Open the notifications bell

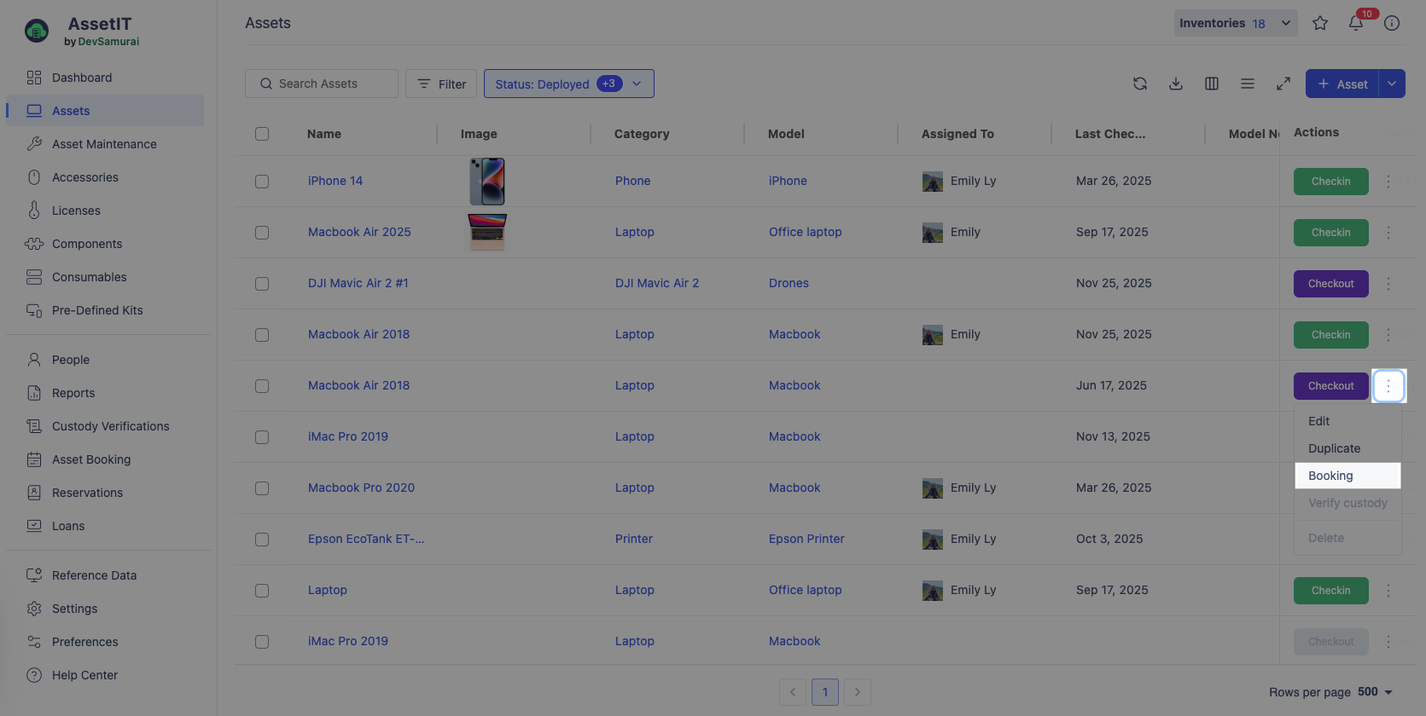pyautogui.click(x=1356, y=23)
